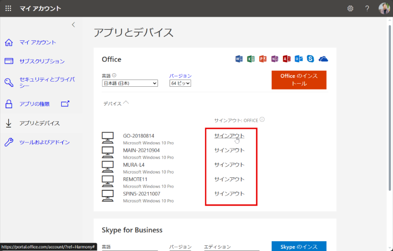Image resolution: width=393 pixels, height=251 pixels.
Task: Click computer icon for MAIN-20210904
Action: 108,152
